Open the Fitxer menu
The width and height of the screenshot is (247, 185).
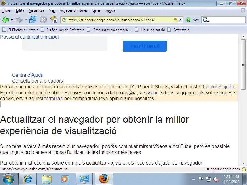[x=7, y=10]
